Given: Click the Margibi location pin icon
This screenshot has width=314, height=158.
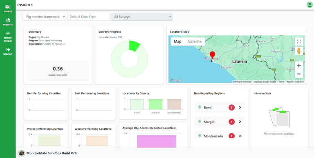Looking at the screenshot, I should coord(200,122).
